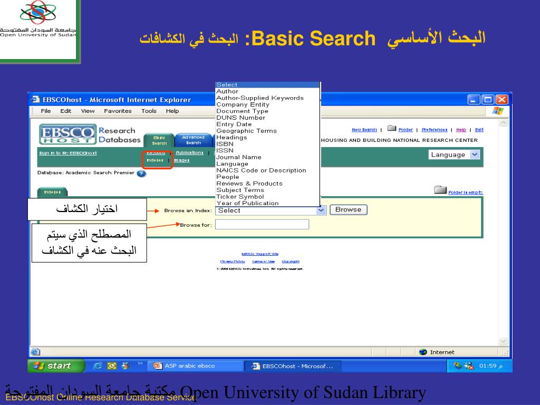Click the Exit link
This screenshot has width=540, height=405.
pos(479,130)
